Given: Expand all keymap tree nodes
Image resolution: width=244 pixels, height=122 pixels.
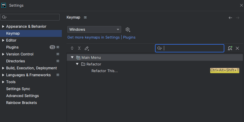Looking at the screenshot, I should point(72,48).
